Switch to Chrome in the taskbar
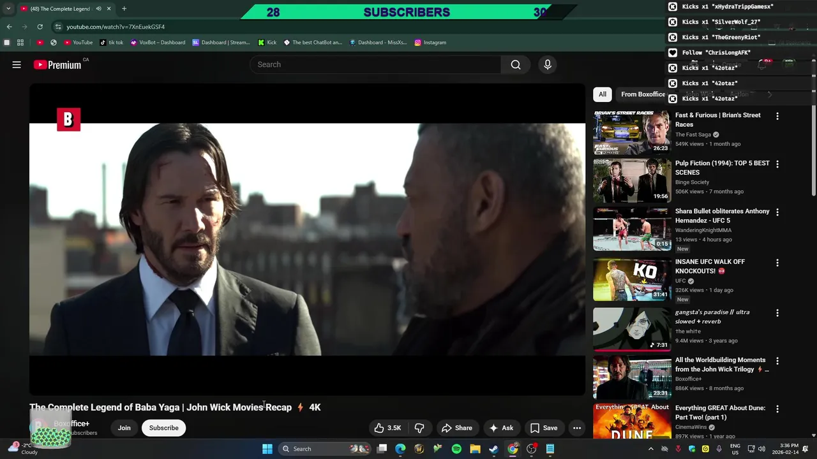Image resolution: width=817 pixels, height=459 pixels. point(513,449)
